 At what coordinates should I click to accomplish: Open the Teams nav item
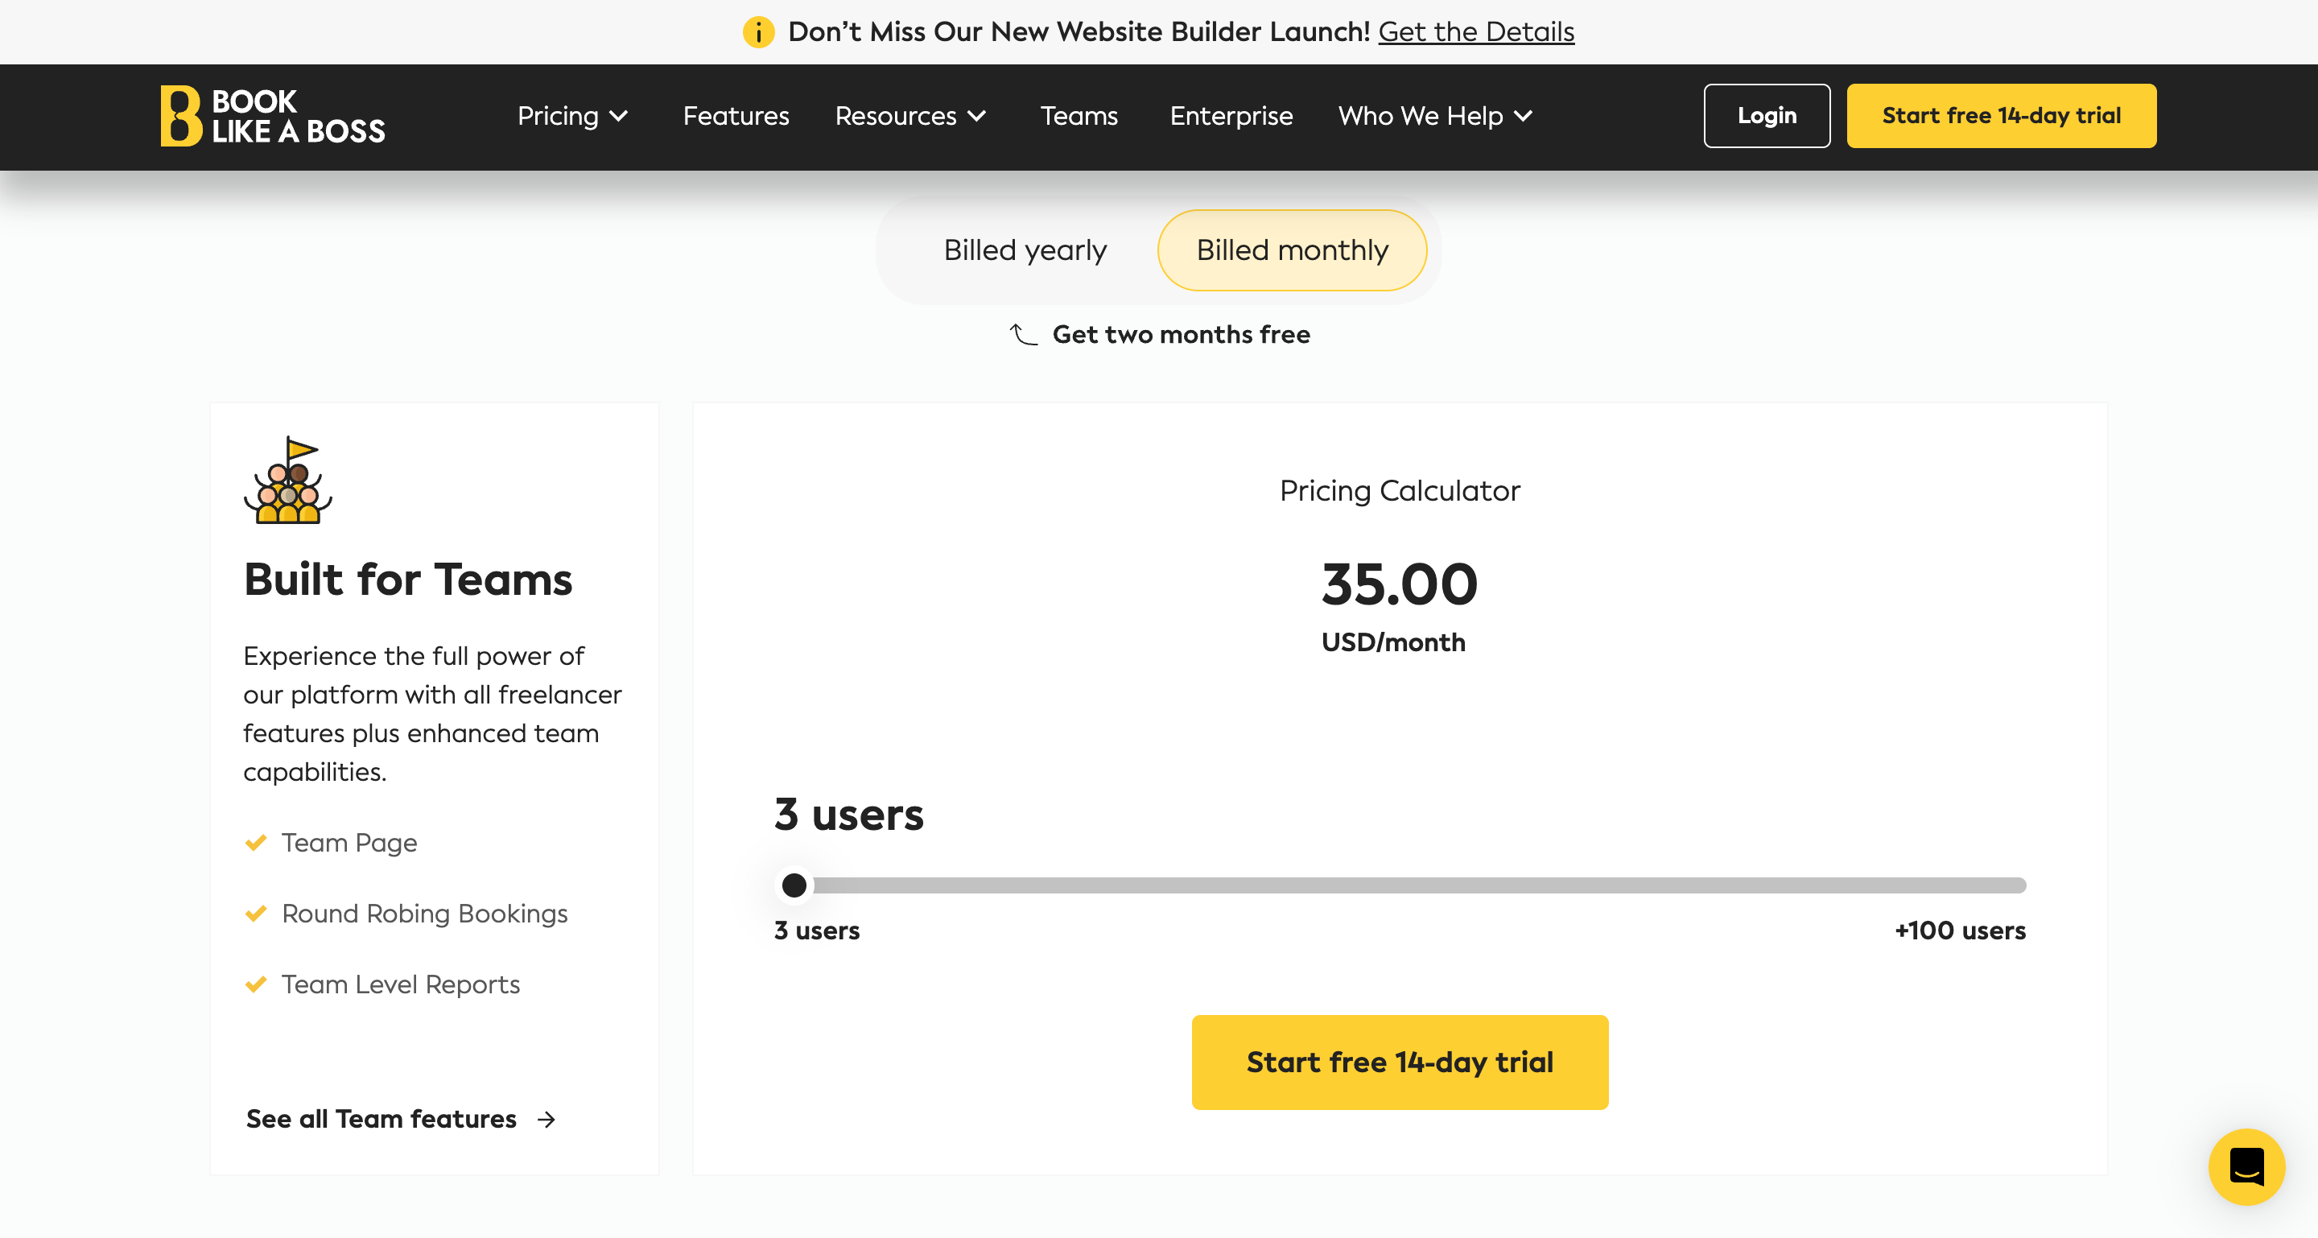click(1078, 116)
